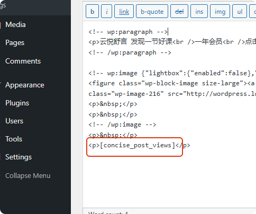Click the bold 'b' quicktag button

pos(92,12)
